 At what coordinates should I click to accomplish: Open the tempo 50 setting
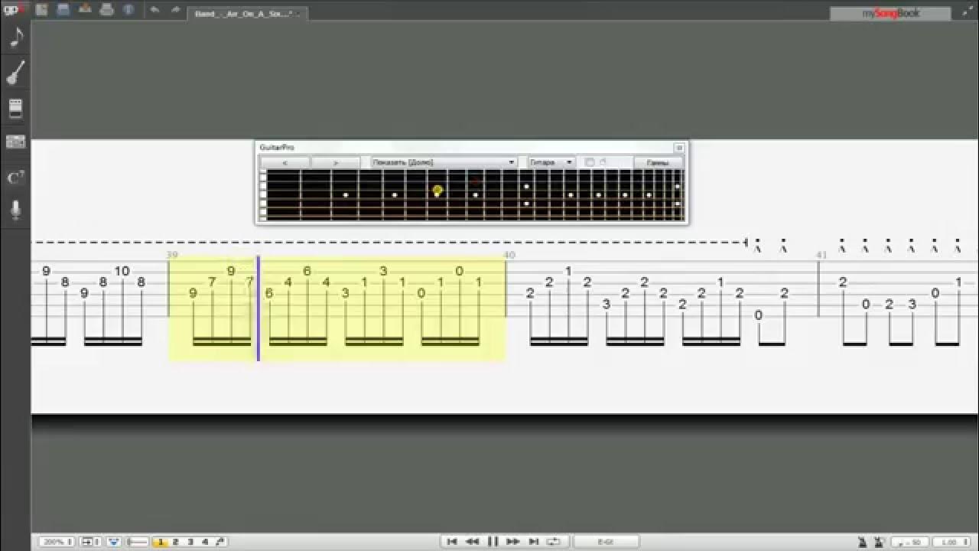910,543
